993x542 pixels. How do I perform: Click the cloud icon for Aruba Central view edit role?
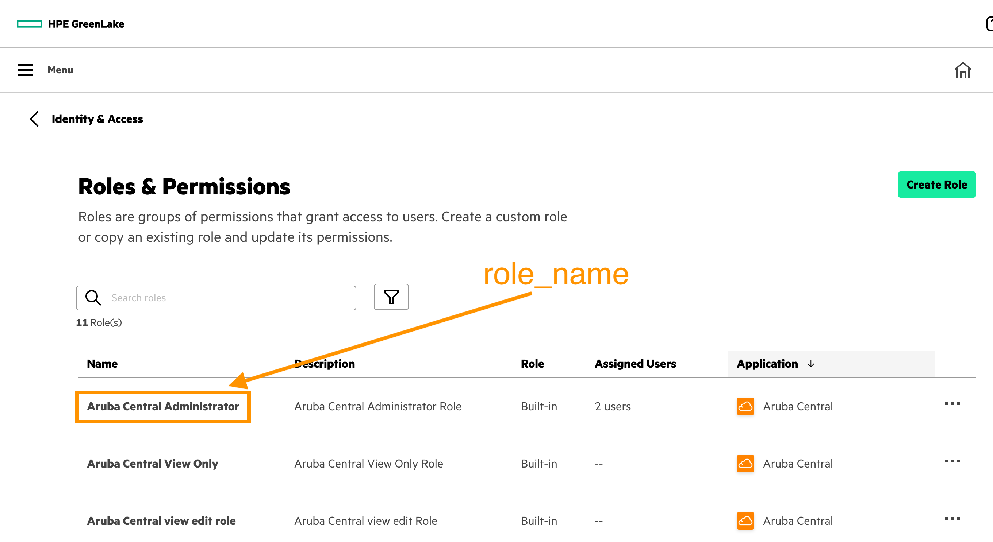(x=745, y=521)
